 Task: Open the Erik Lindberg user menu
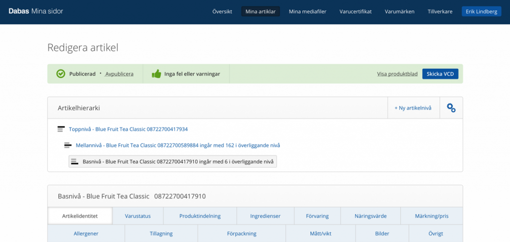(x=482, y=12)
